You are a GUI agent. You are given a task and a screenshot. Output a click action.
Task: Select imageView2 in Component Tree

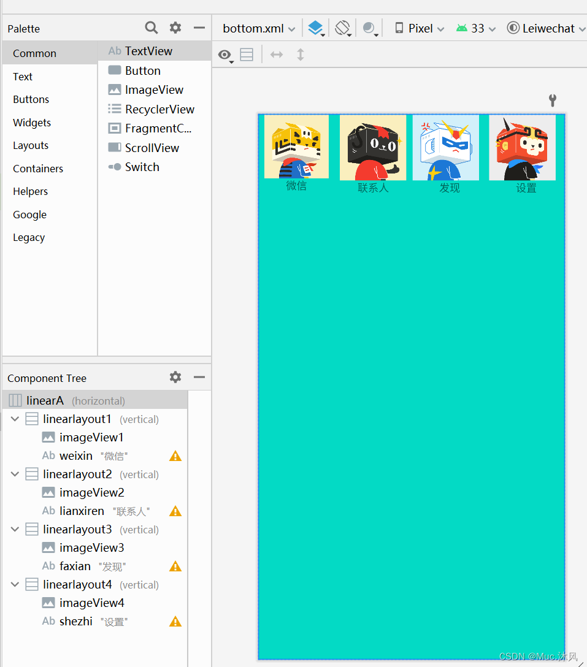95,493
